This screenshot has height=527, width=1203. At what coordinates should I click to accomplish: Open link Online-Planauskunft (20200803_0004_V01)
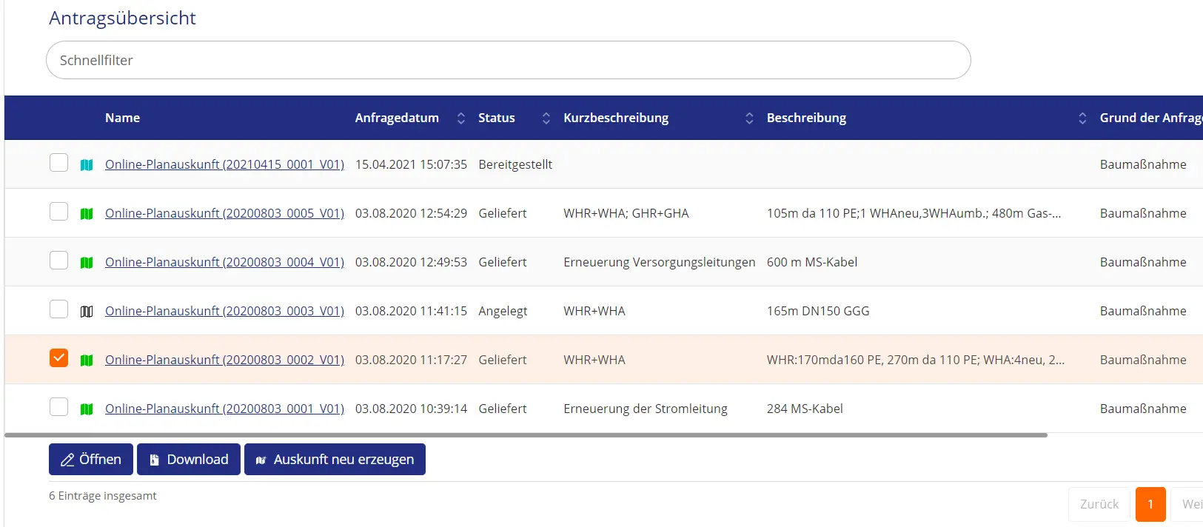(224, 262)
